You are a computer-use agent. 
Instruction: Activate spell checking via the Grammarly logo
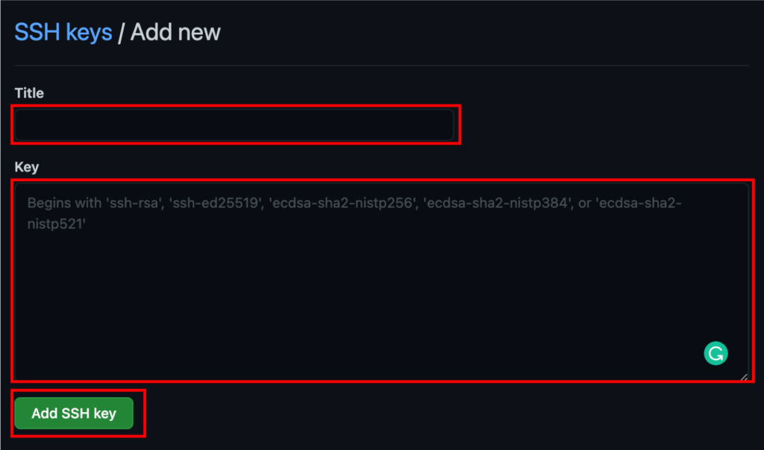tap(716, 352)
